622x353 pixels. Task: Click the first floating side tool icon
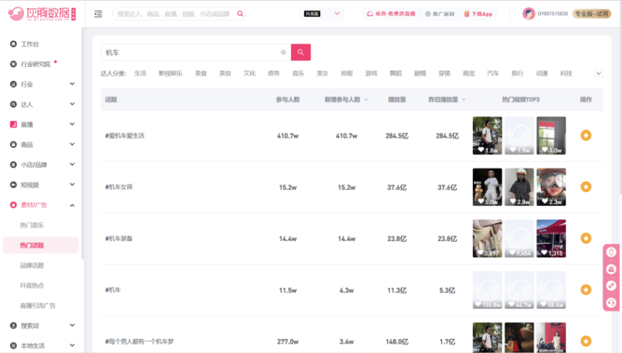click(611, 252)
